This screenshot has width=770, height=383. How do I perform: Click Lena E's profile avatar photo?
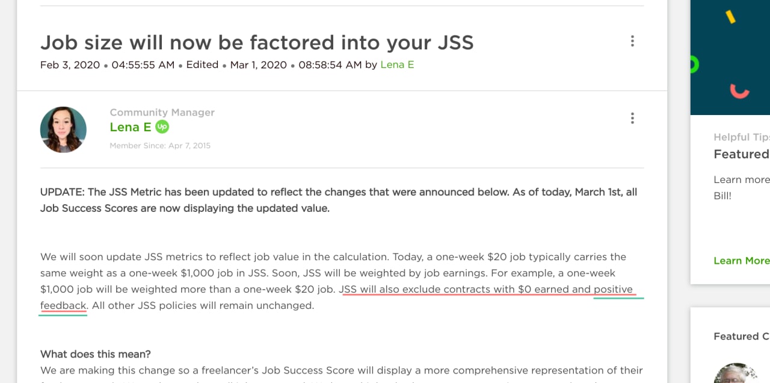63,129
